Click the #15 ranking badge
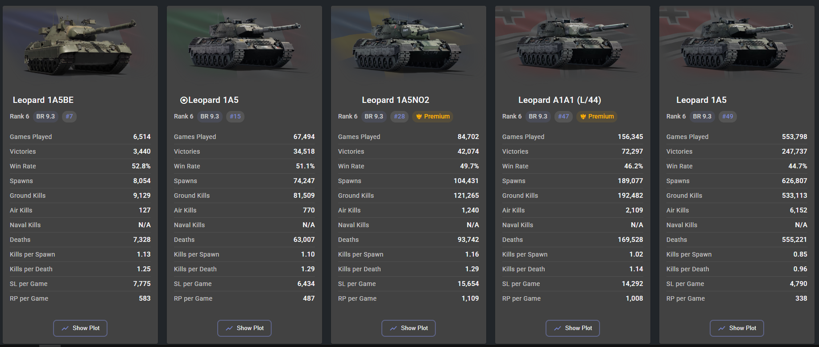Screen dimensions: 819x347 click(235, 117)
